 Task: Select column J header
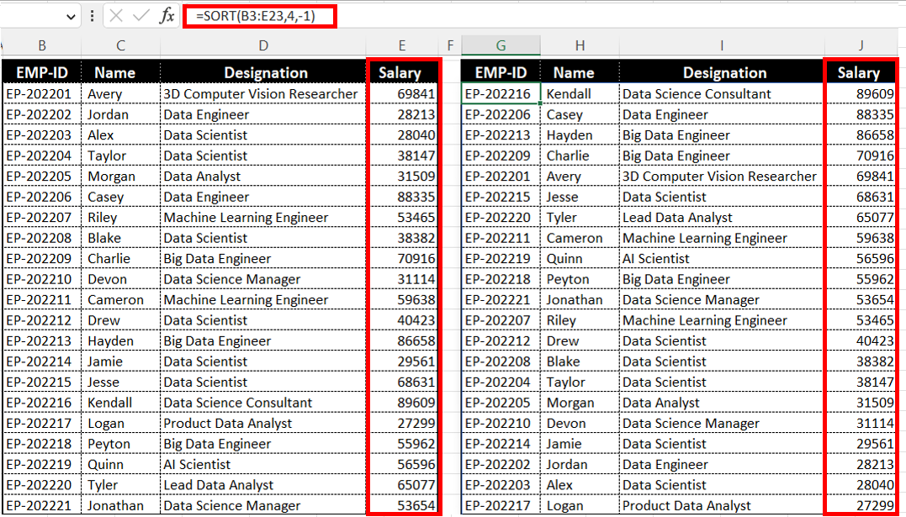860,45
